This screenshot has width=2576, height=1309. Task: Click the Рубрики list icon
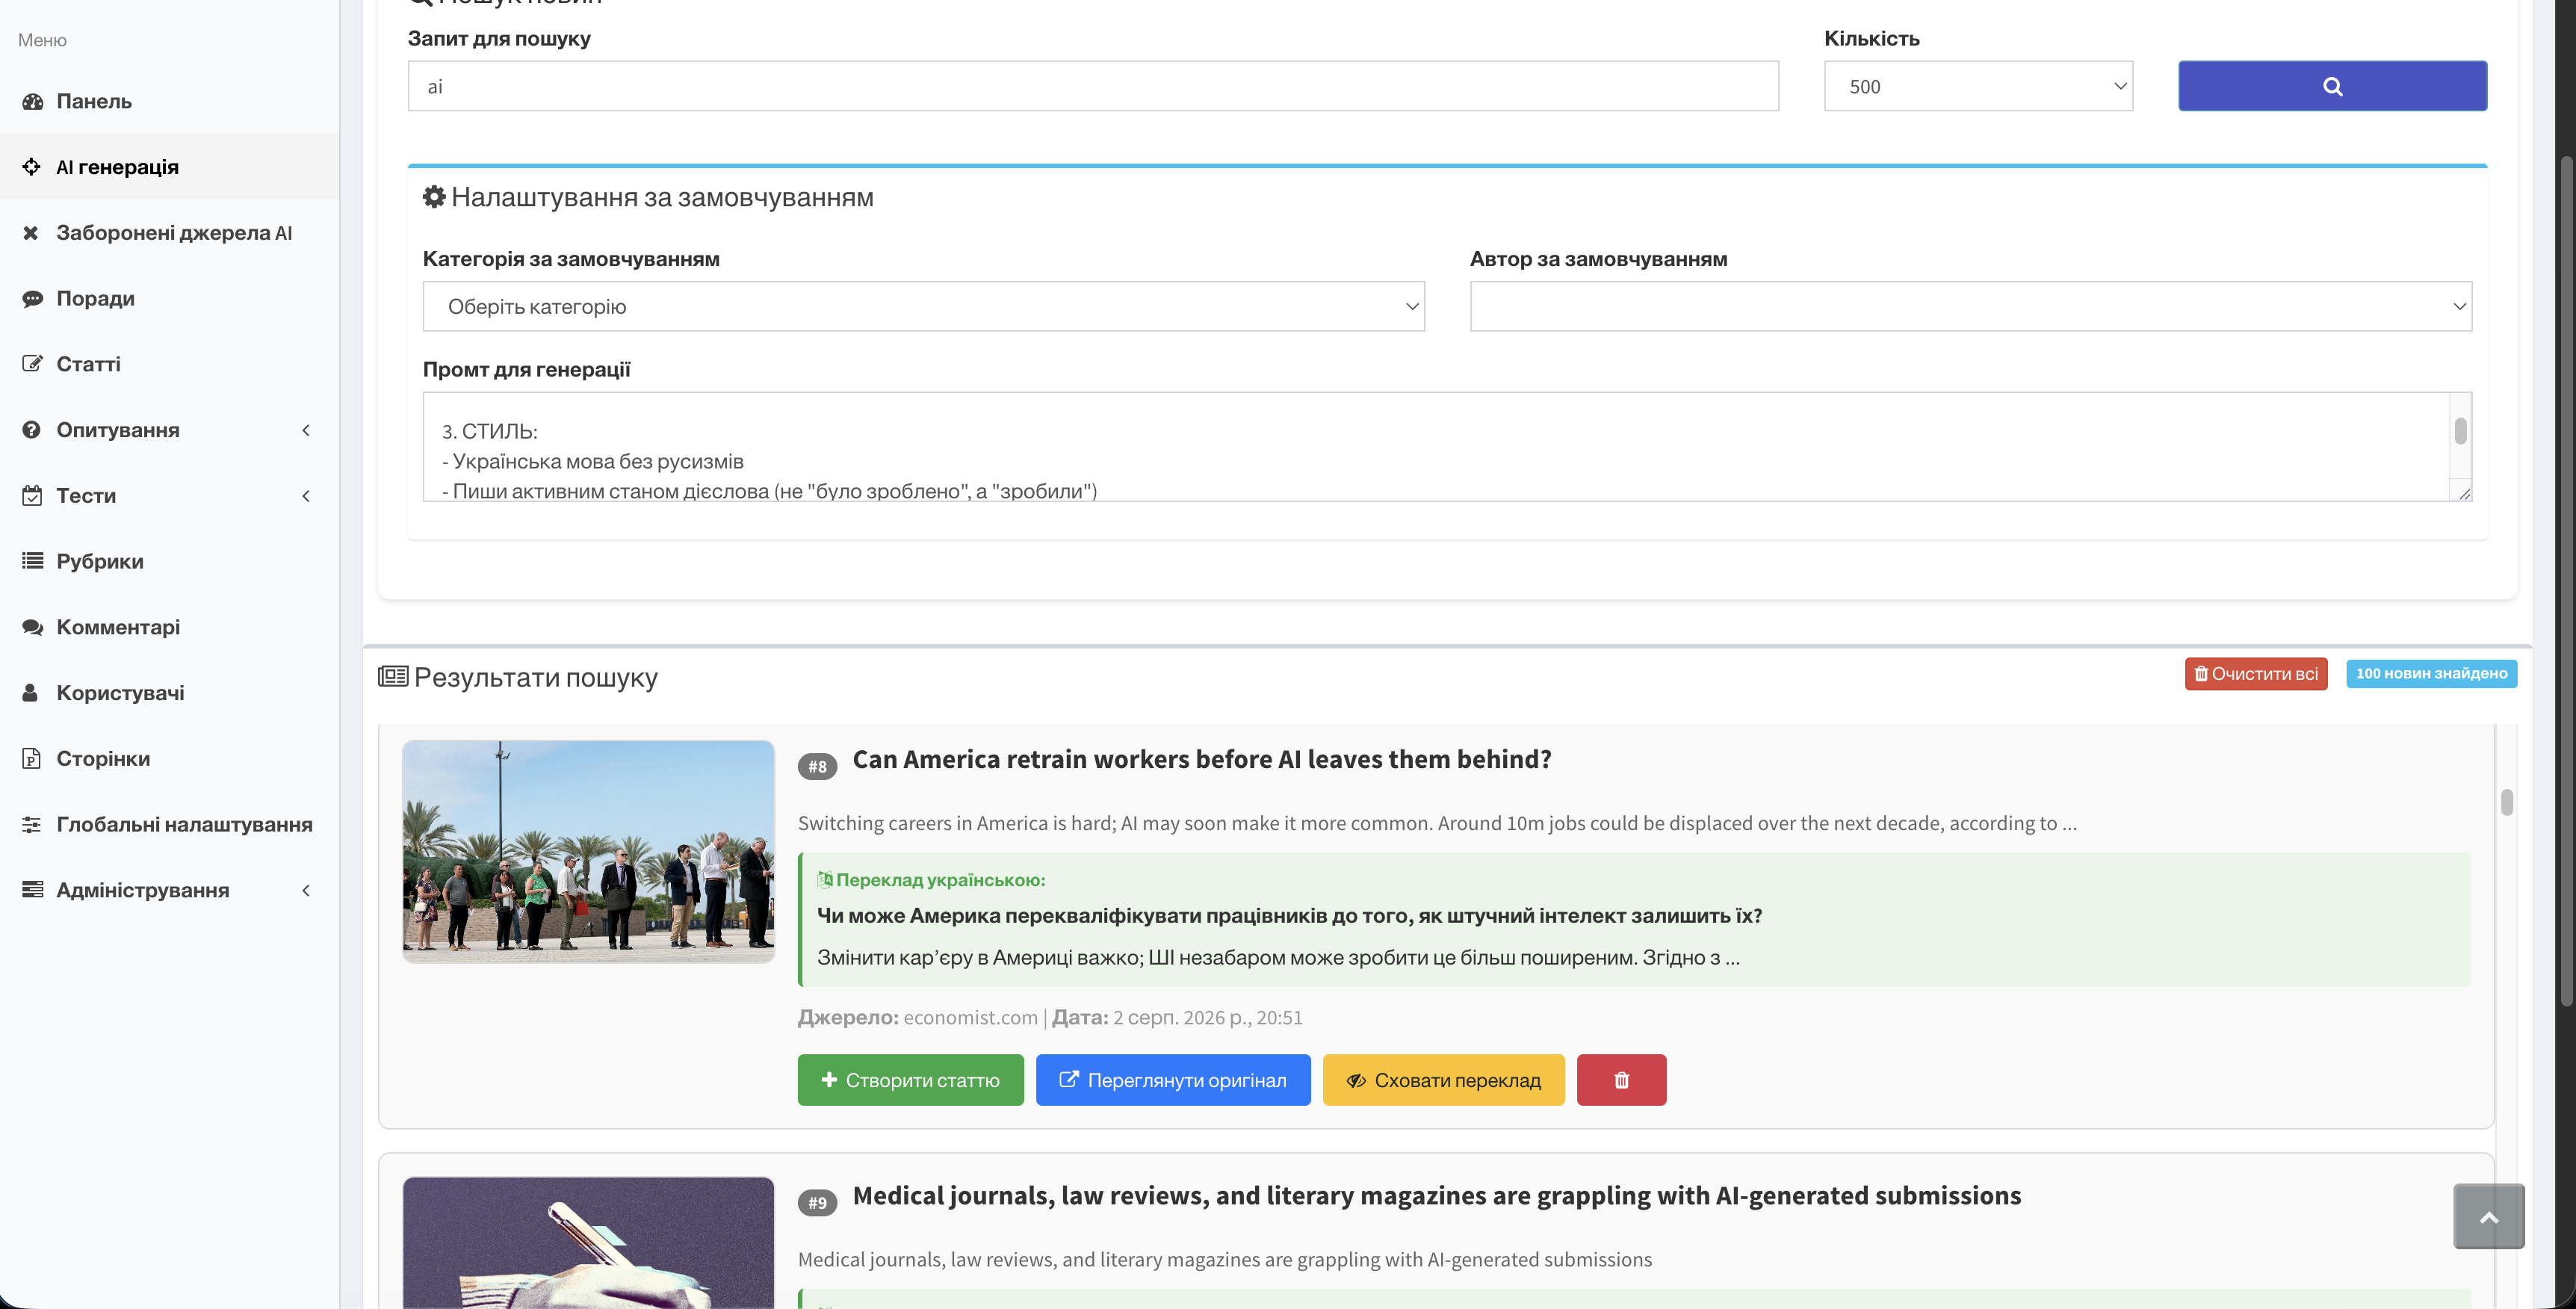click(32, 561)
